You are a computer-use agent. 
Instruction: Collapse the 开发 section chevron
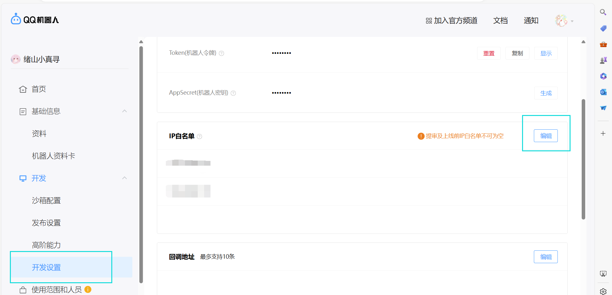click(x=124, y=178)
